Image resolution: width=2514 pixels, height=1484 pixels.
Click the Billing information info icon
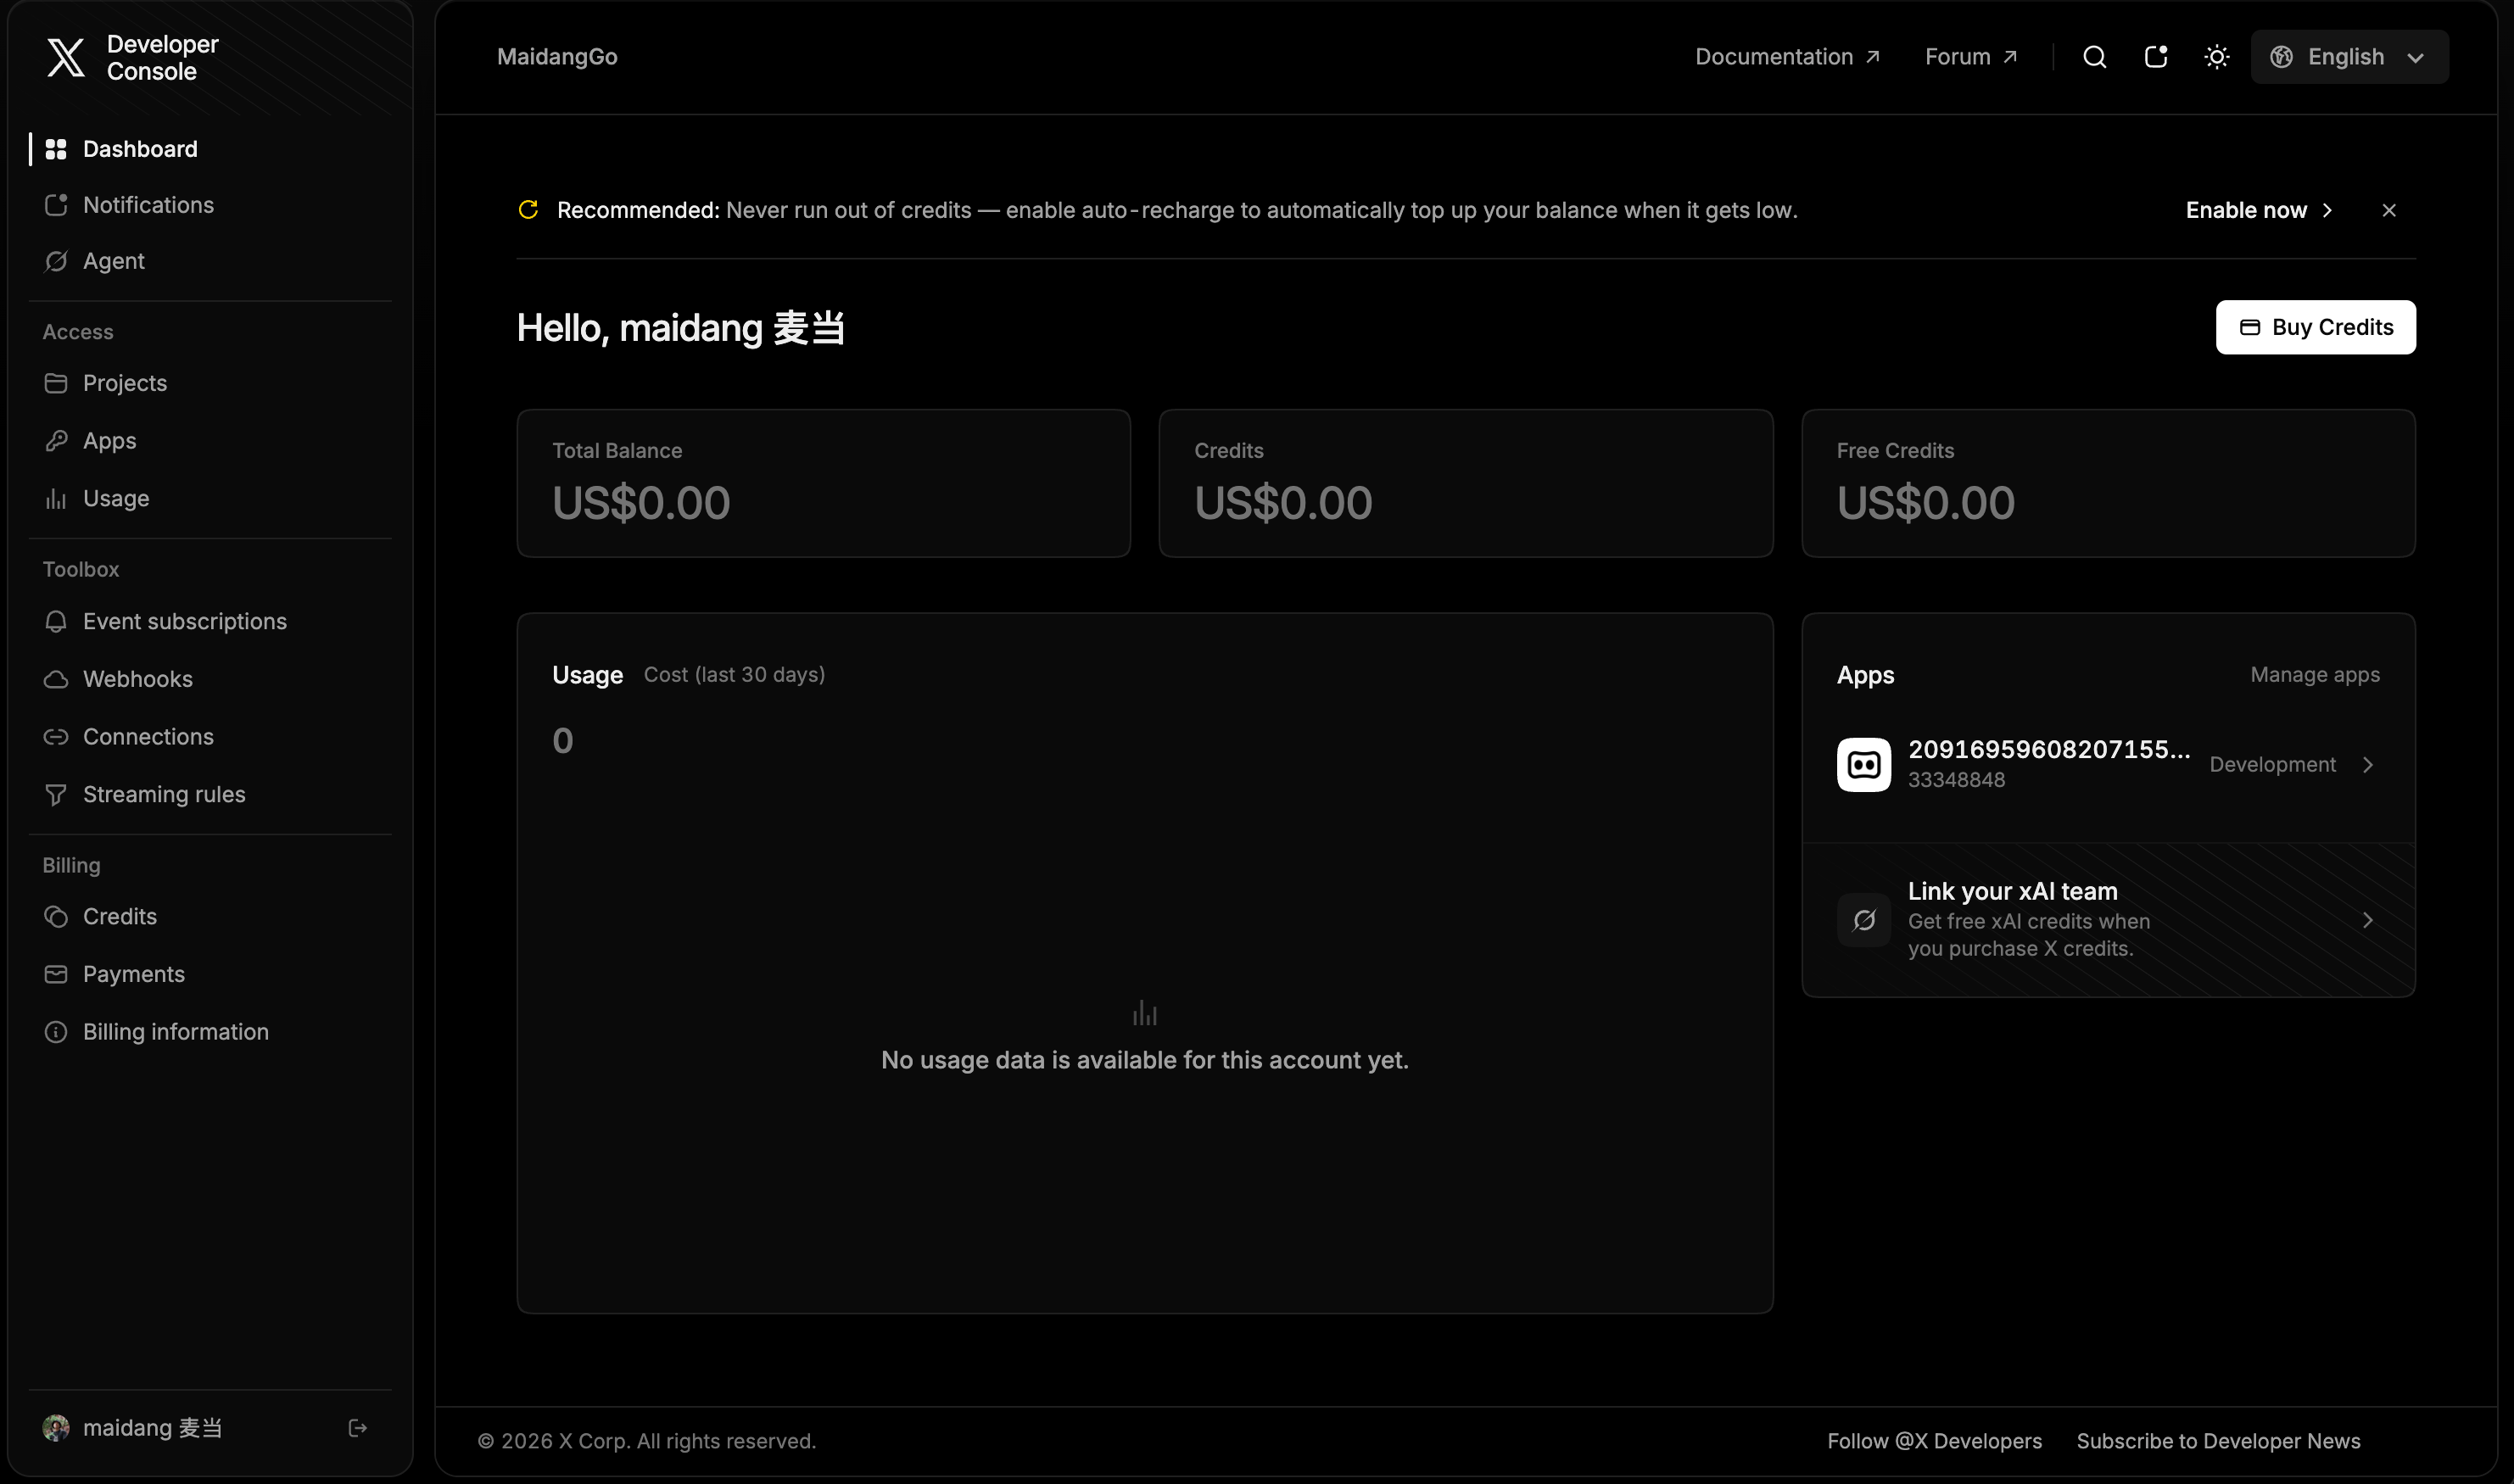(56, 1032)
